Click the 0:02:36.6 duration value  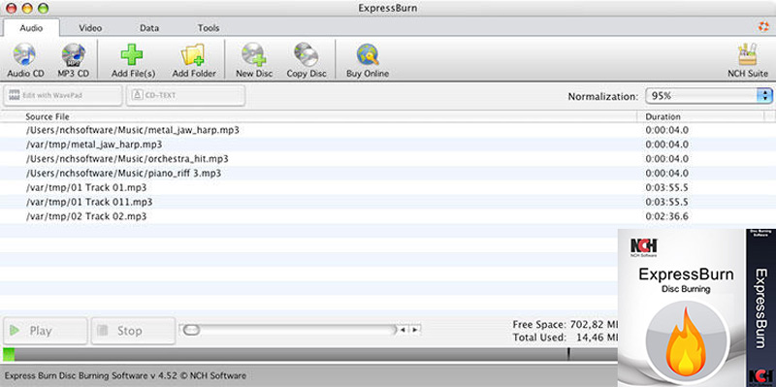(x=666, y=216)
